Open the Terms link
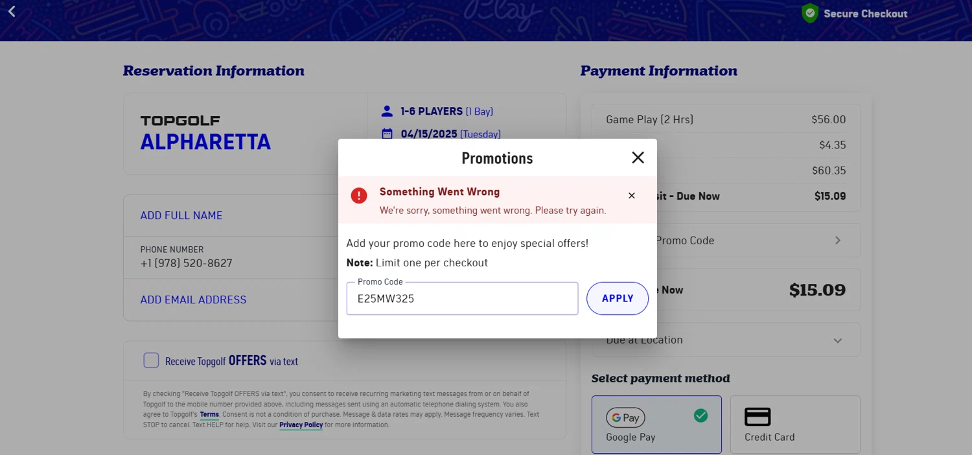The image size is (972, 455). [x=209, y=414]
